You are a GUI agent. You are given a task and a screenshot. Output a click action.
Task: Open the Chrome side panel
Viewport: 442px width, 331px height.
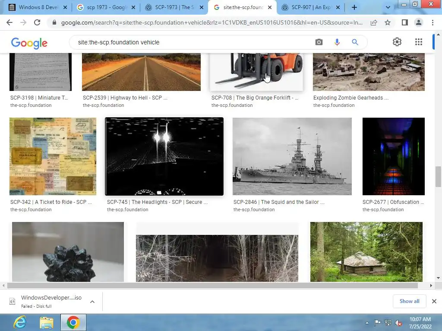tap(405, 22)
